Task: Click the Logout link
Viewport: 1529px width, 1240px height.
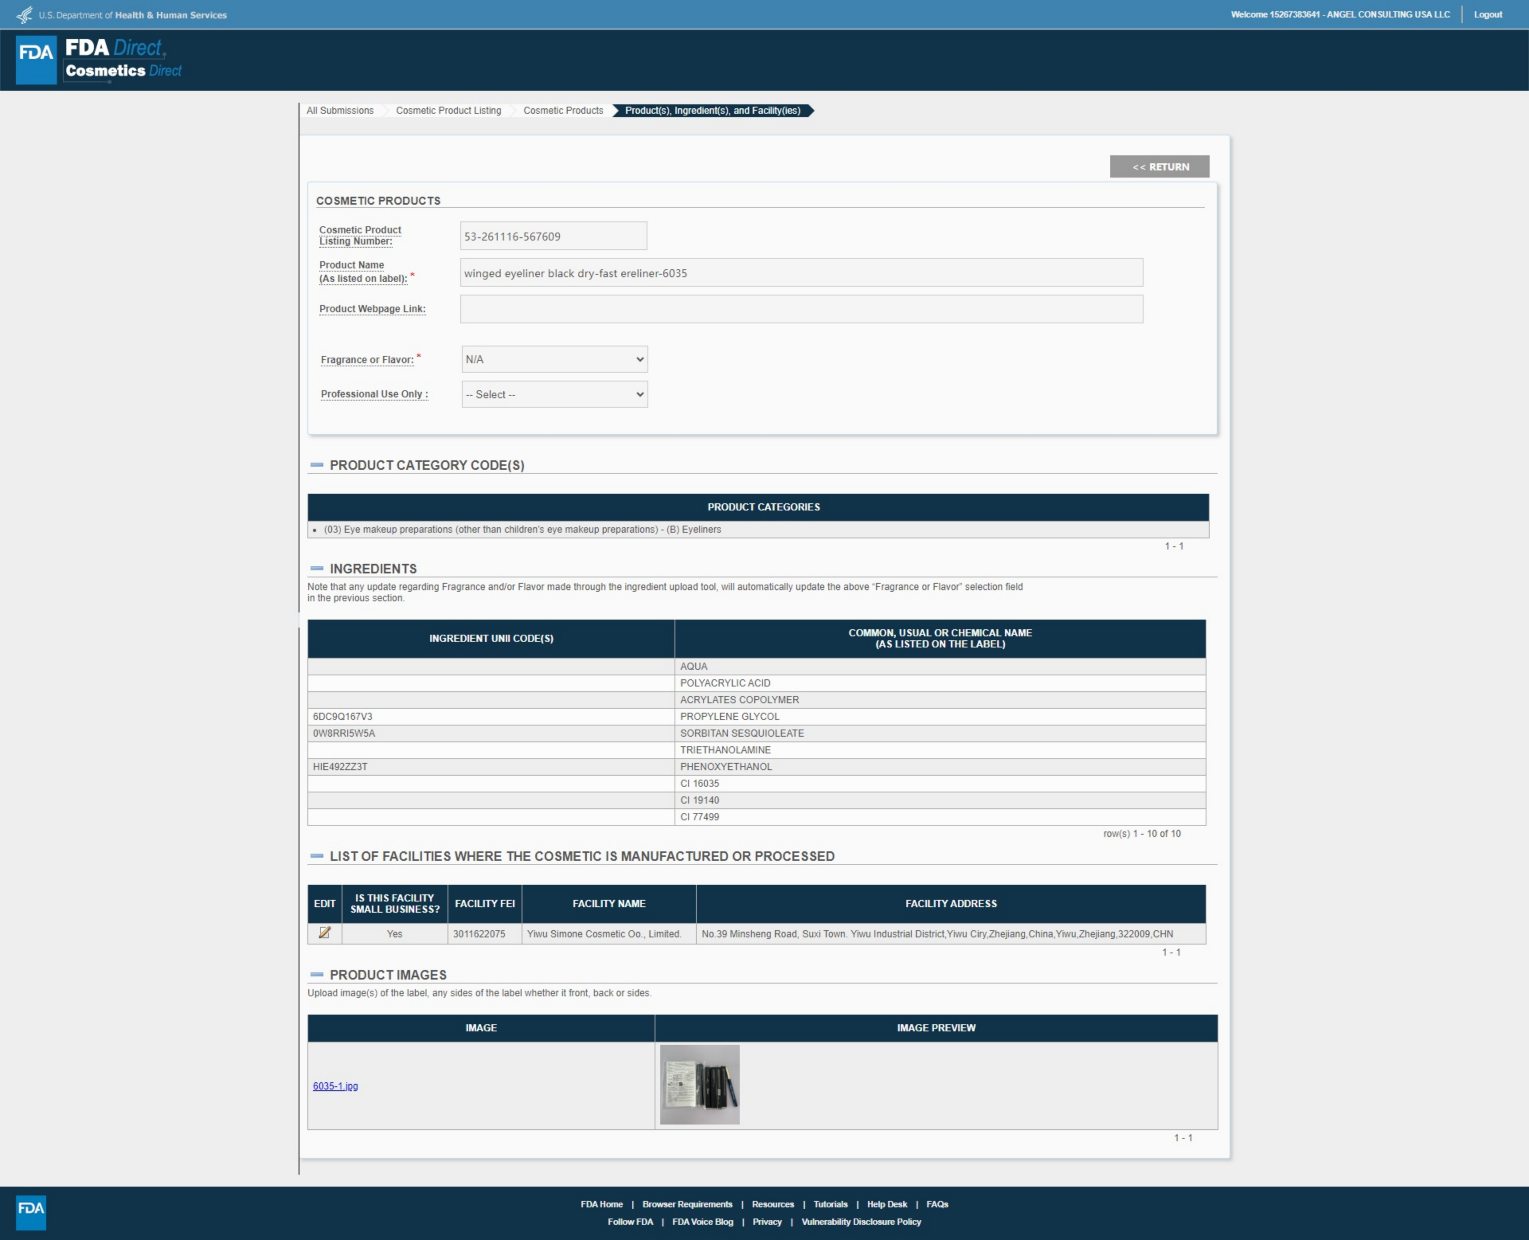Action: (1488, 14)
